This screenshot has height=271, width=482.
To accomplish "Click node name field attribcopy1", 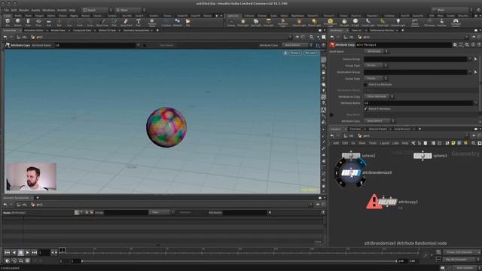I will (404, 45).
